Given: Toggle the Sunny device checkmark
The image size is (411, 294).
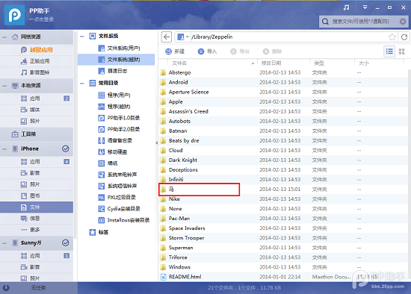Looking at the screenshot, I should pos(66,243).
